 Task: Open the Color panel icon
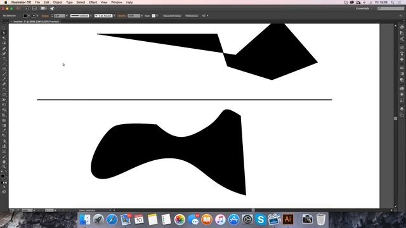click(x=402, y=27)
